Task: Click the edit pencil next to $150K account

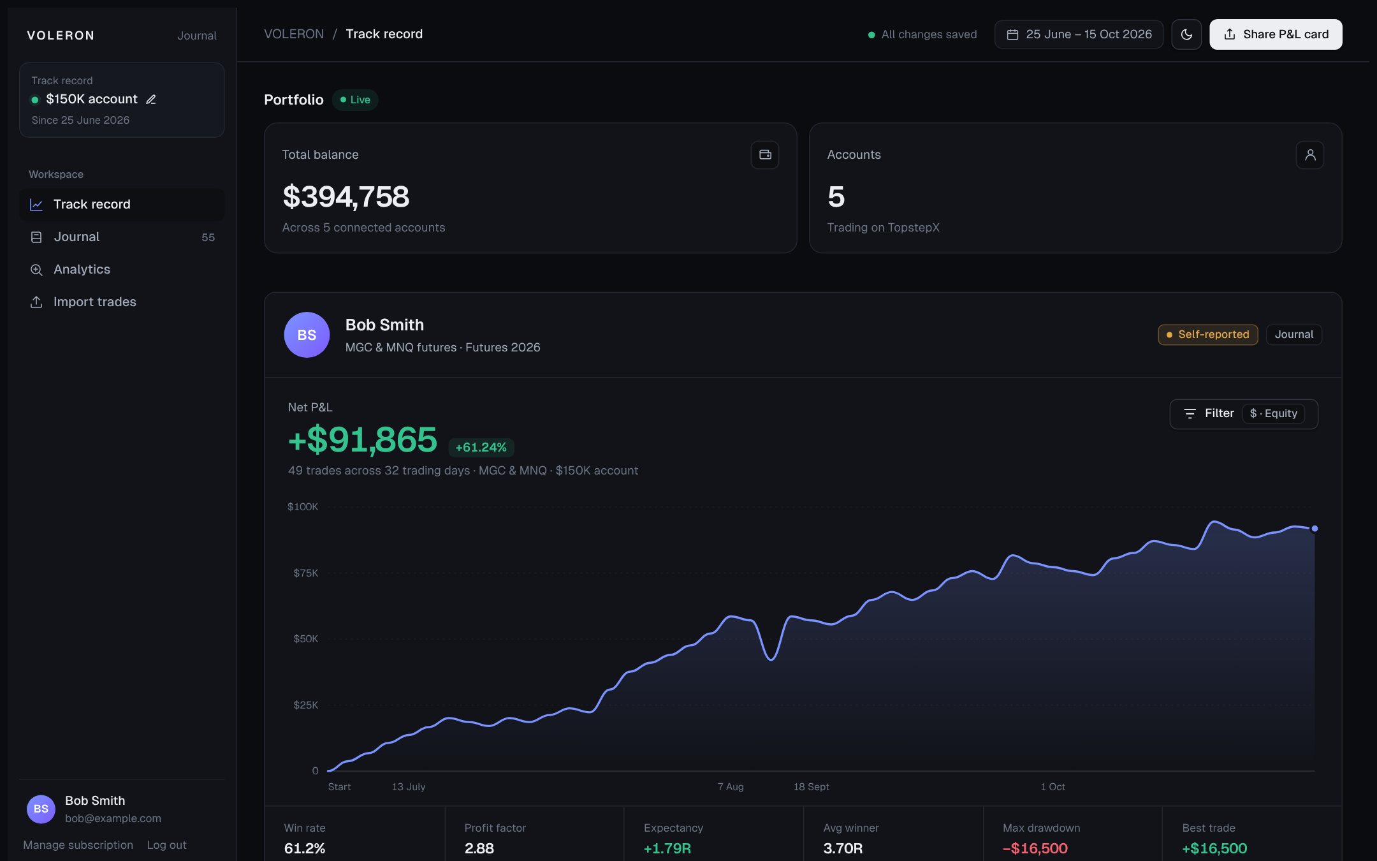Action: (x=151, y=99)
